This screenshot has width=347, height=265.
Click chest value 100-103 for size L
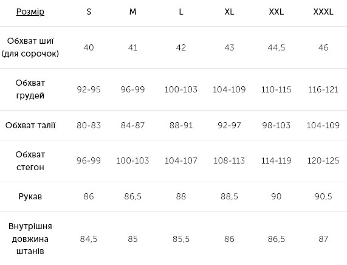[181, 89]
